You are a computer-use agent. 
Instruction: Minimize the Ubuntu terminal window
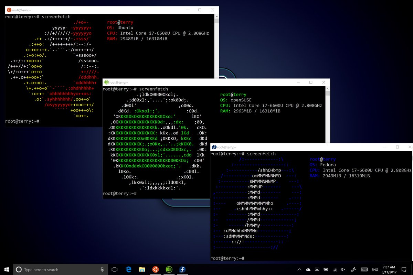point(187,10)
